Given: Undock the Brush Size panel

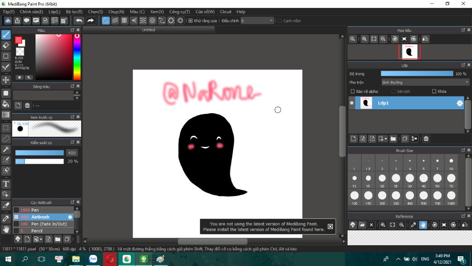Looking at the screenshot, I should coord(463,150).
